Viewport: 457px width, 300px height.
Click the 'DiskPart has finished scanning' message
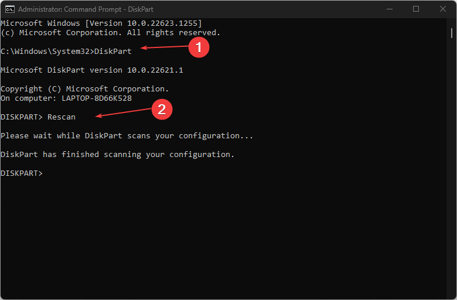(x=117, y=155)
